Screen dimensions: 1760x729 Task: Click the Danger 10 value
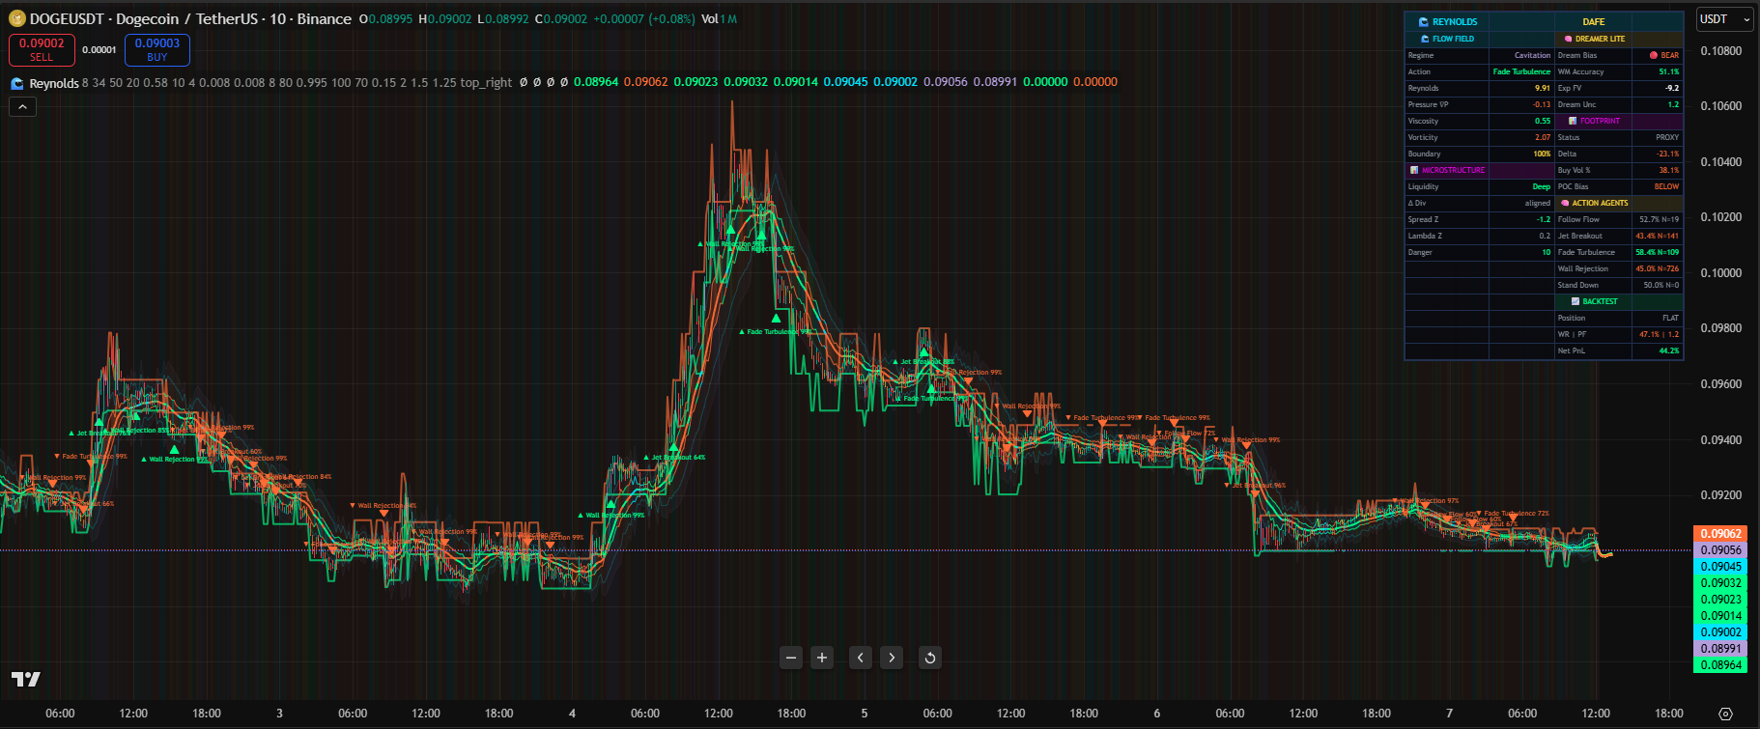tap(1547, 252)
